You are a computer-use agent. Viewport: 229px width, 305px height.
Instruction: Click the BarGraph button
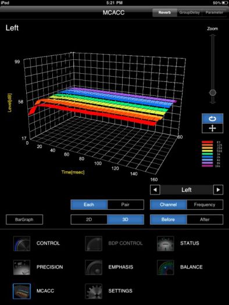[24, 220]
